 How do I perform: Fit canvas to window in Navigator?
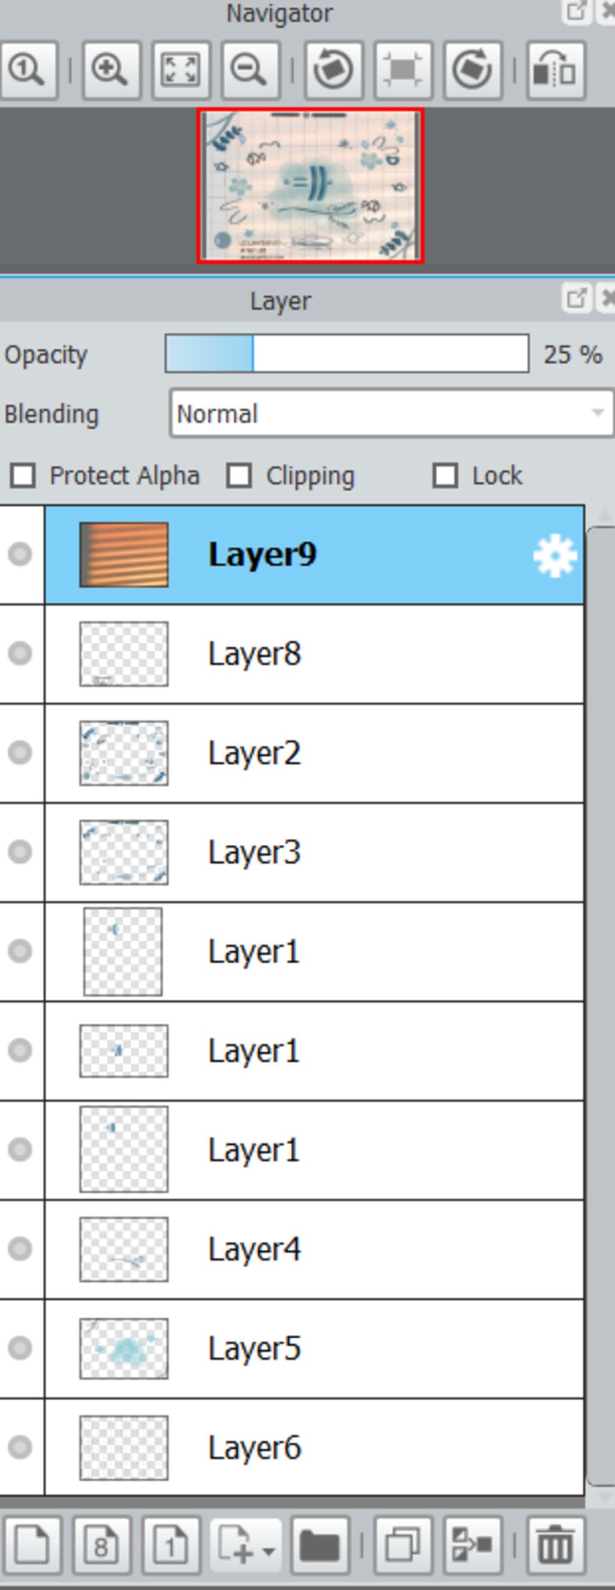pyautogui.click(x=181, y=70)
